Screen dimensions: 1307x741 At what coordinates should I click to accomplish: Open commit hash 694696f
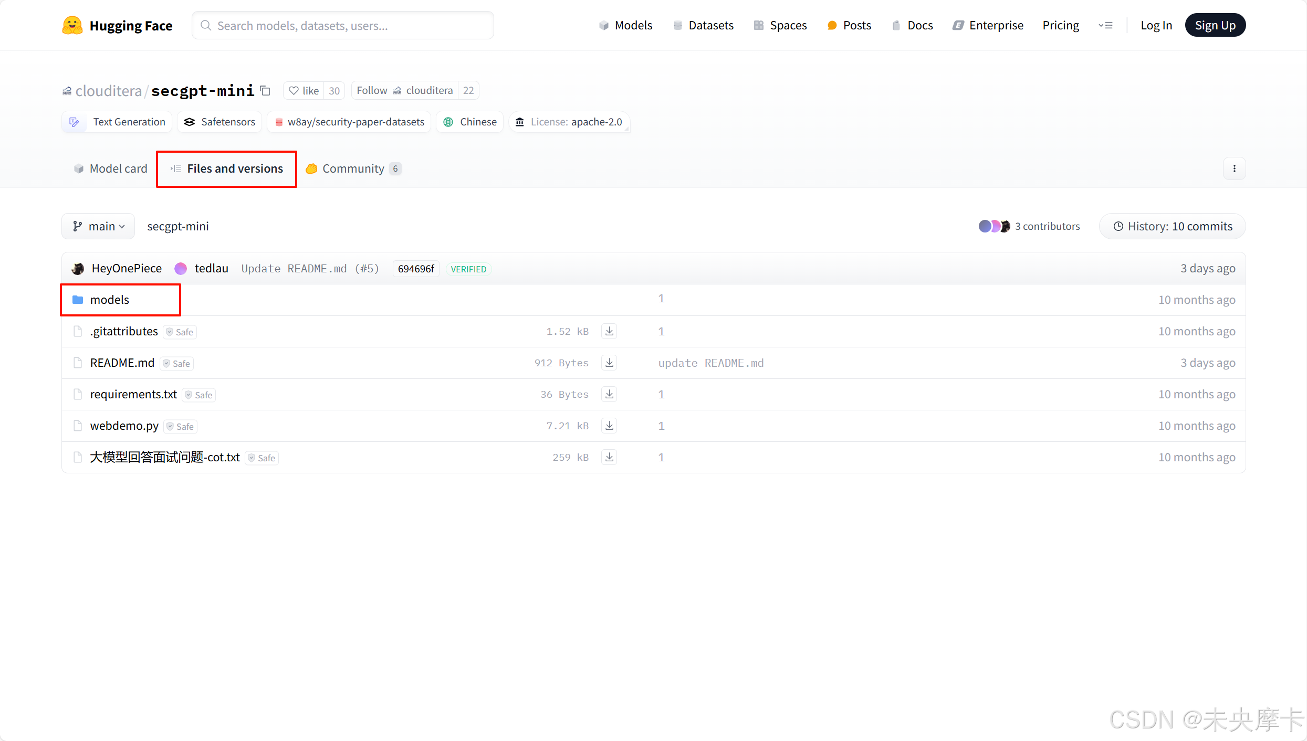click(x=415, y=269)
